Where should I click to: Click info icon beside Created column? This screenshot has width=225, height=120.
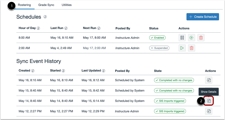(x=32, y=71)
